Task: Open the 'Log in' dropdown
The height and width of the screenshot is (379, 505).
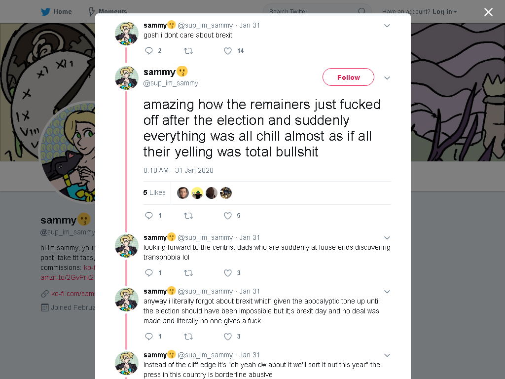Action: point(445,12)
